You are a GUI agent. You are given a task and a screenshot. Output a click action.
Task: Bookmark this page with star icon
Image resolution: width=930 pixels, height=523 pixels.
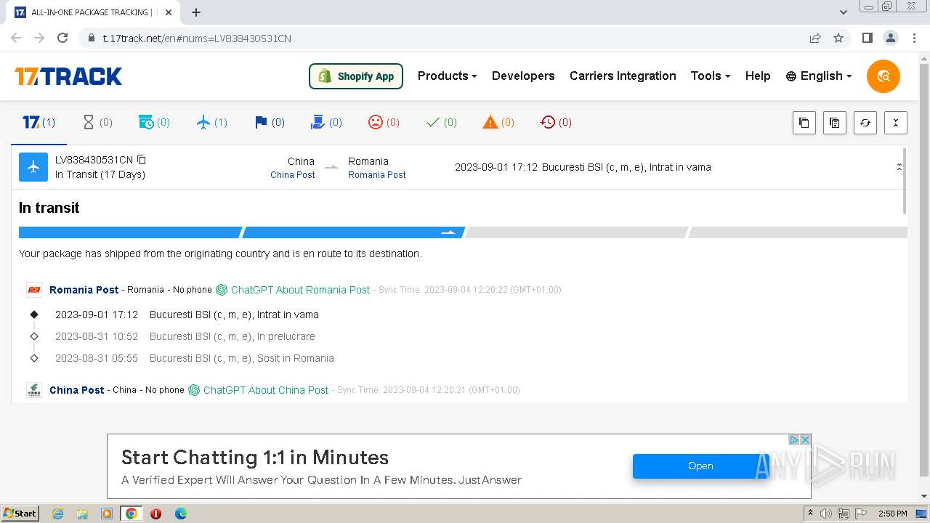pos(838,38)
